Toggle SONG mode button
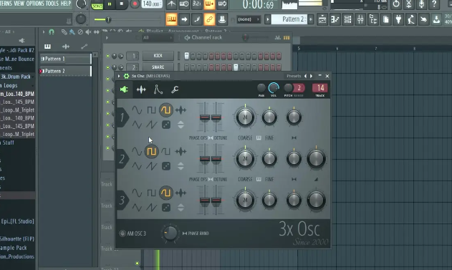The height and width of the screenshot is (270, 452). pos(97,6)
